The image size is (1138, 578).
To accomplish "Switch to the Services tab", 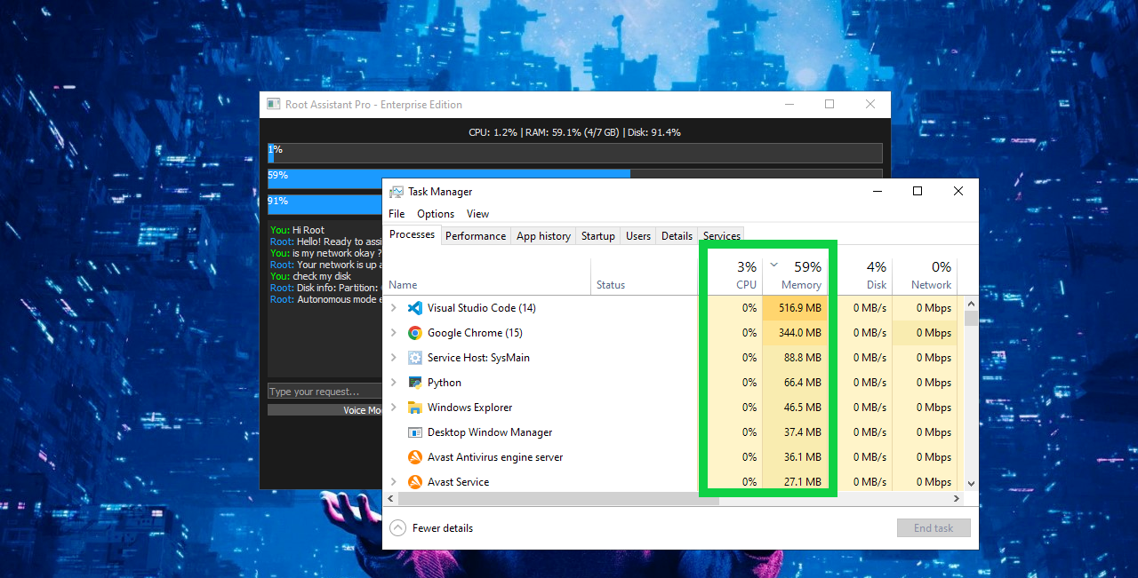I will pos(722,236).
